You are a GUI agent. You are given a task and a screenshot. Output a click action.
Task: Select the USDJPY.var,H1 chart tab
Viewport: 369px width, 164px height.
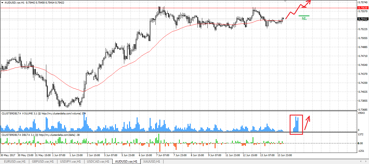[70, 162]
